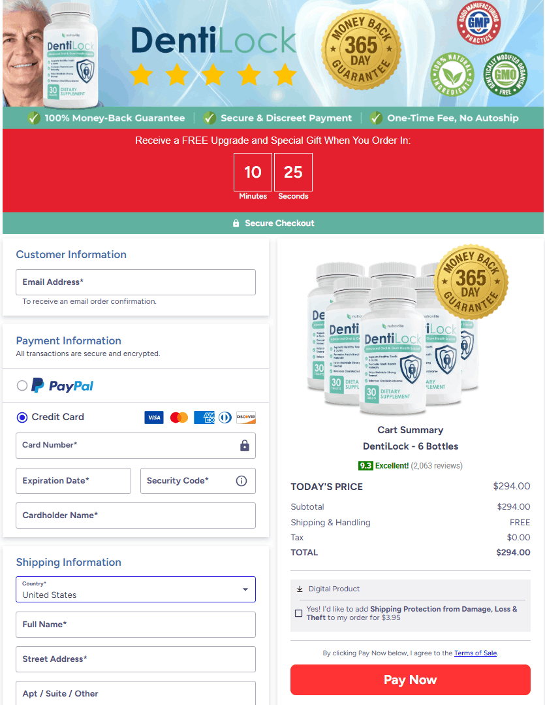Screen dimensions: 545x705
Task: Click the Pay Now button
Action: click(x=410, y=680)
